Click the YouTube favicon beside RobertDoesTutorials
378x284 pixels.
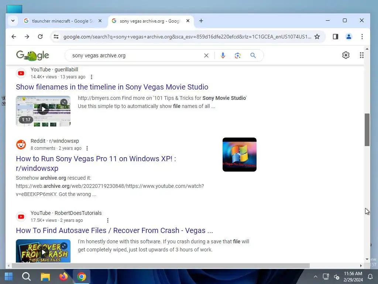coord(21,217)
